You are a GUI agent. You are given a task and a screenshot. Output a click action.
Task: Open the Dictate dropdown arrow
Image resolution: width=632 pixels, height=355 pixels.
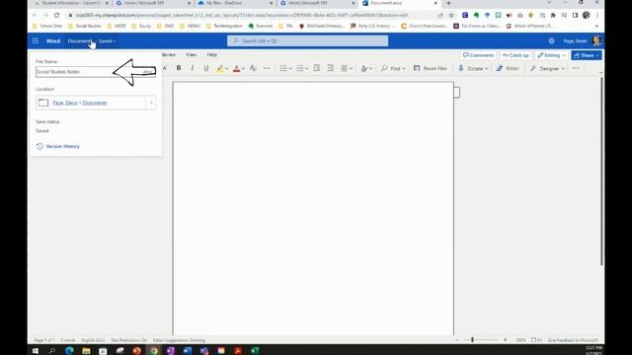click(x=487, y=69)
